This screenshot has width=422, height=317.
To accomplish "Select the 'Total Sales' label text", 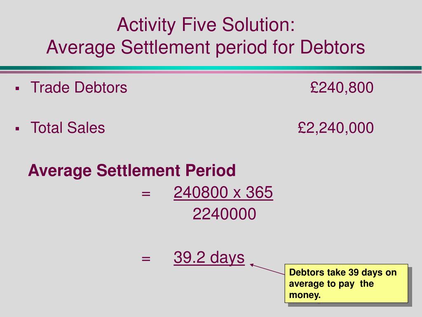I will 68,128.
